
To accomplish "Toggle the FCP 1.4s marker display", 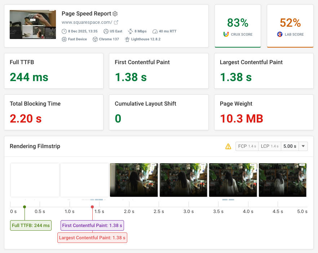I will pos(247,146).
